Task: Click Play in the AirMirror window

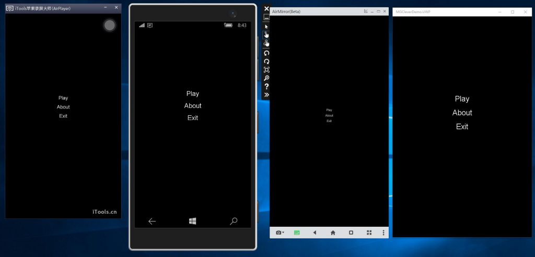Action: pos(329,110)
